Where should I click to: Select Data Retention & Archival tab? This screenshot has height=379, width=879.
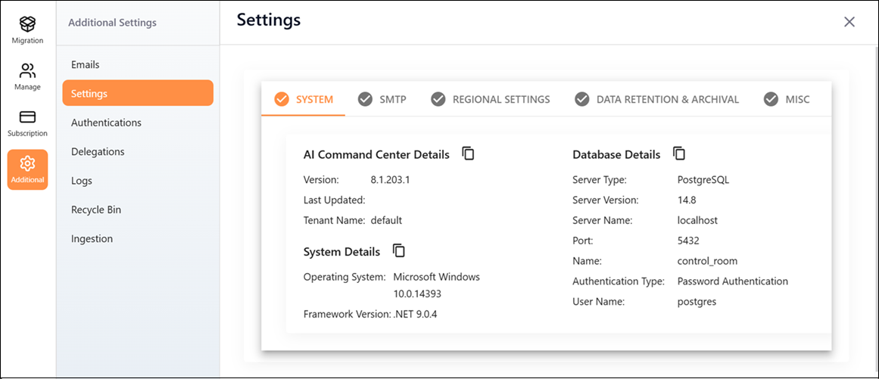pos(657,99)
